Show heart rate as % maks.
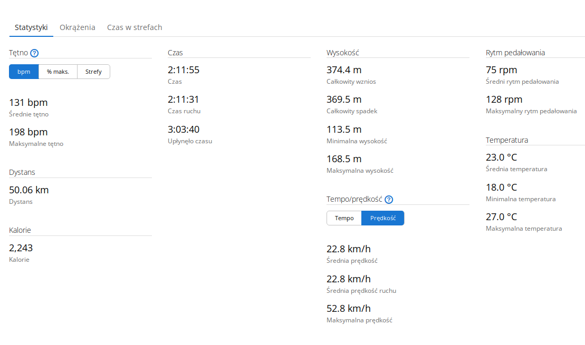 pyautogui.click(x=58, y=72)
